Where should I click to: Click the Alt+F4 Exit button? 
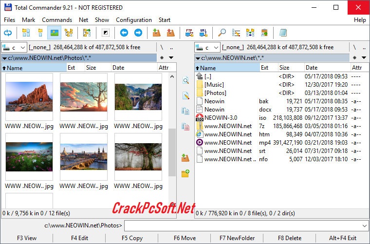point(343,238)
